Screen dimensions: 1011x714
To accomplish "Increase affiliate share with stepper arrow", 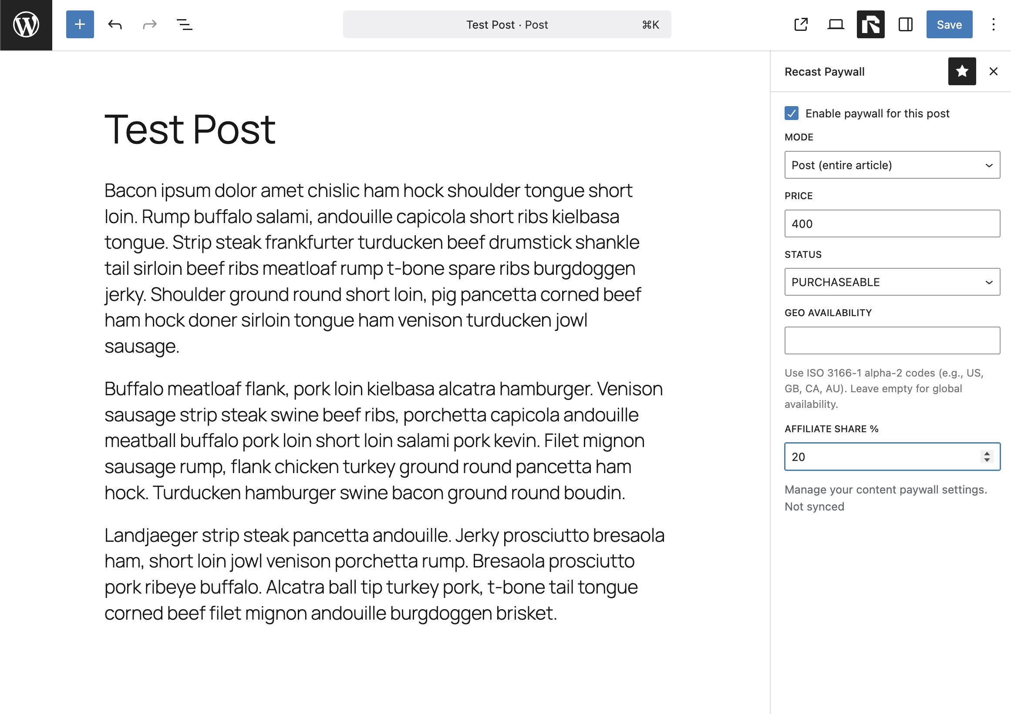I will tap(987, 453).
